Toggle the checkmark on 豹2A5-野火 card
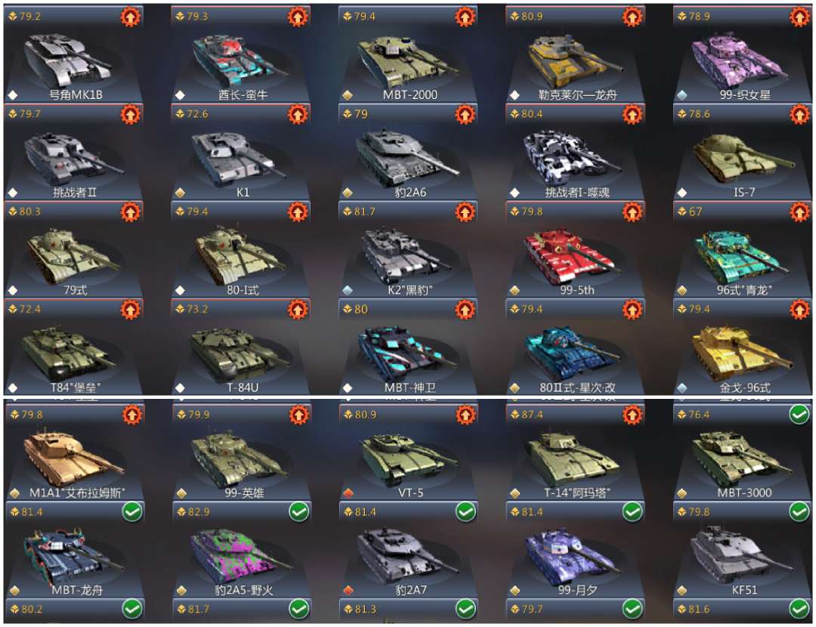The height and width of the screenshot is (627, 816). tap(298, 512)
